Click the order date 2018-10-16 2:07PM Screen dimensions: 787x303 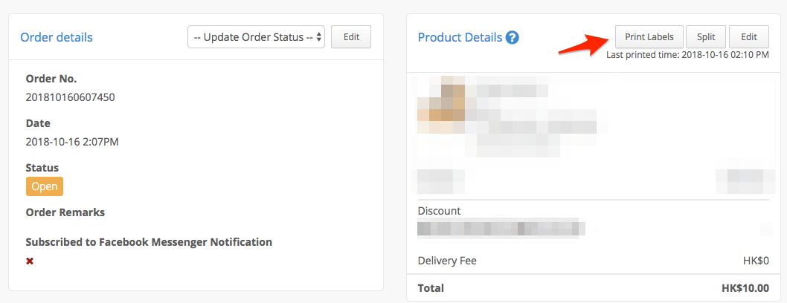coord(72,142)
